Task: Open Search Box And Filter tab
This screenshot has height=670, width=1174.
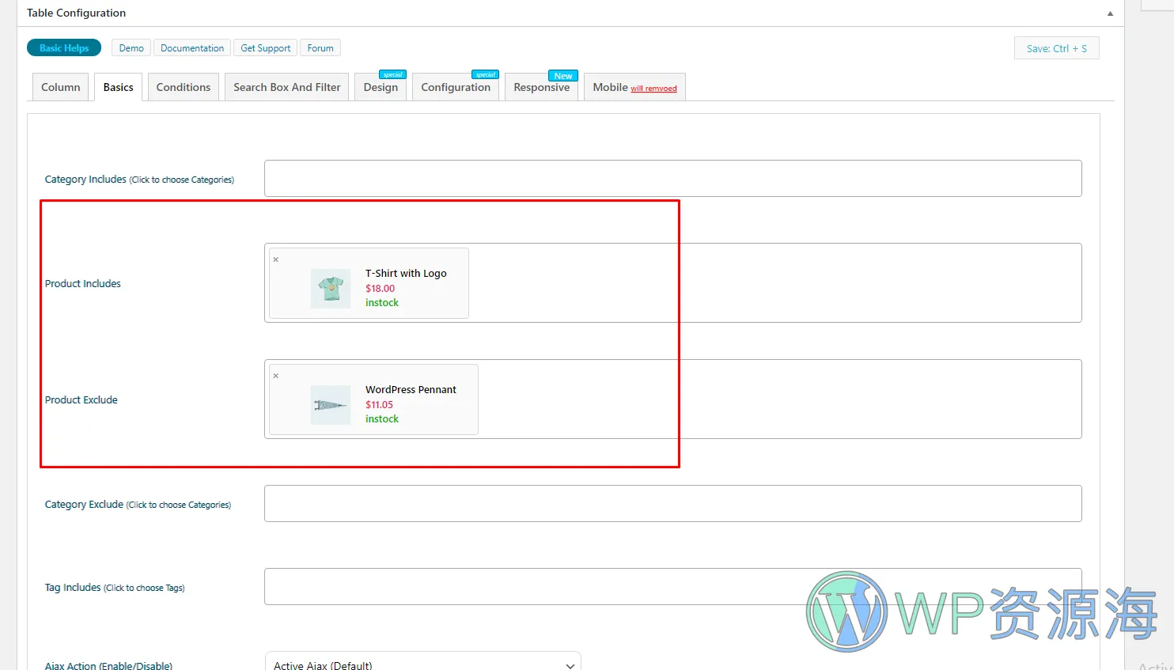Action: 287,87
